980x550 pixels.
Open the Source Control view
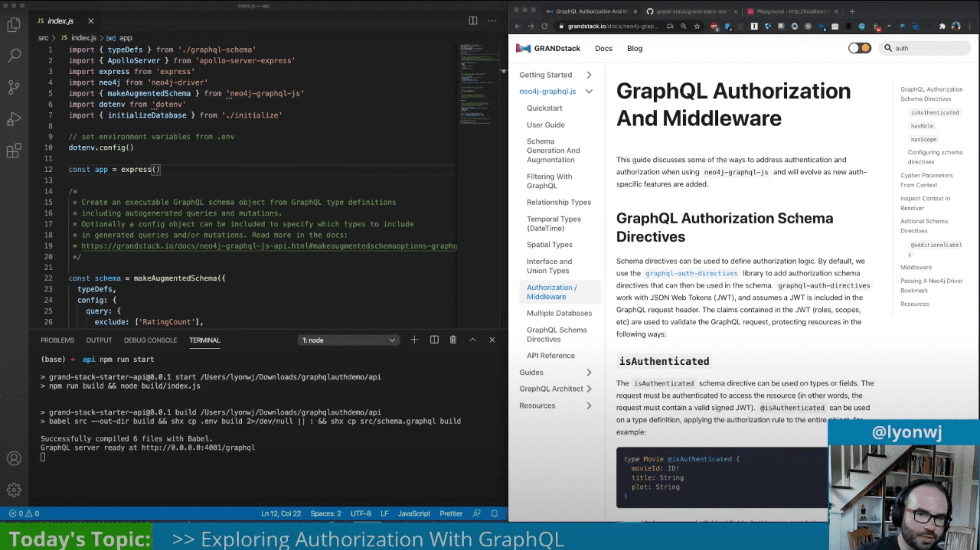coord(14,87)
